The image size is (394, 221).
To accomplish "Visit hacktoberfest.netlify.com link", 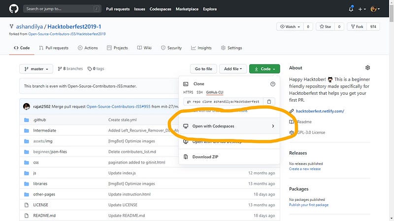I will tap(320, 111).
